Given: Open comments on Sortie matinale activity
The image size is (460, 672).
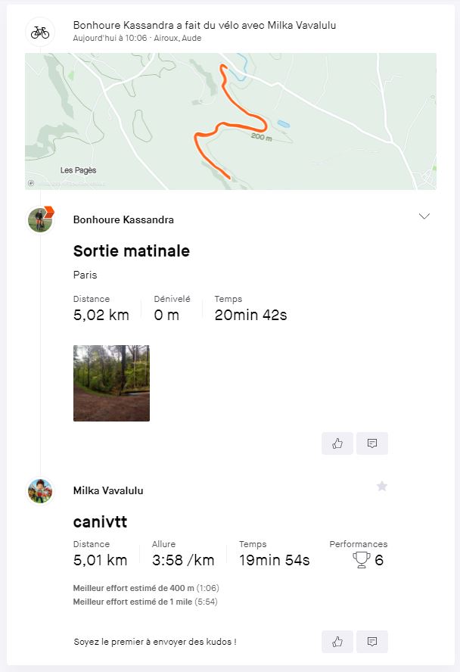Looking at the screenshot, I should click(x=372, y=443).
